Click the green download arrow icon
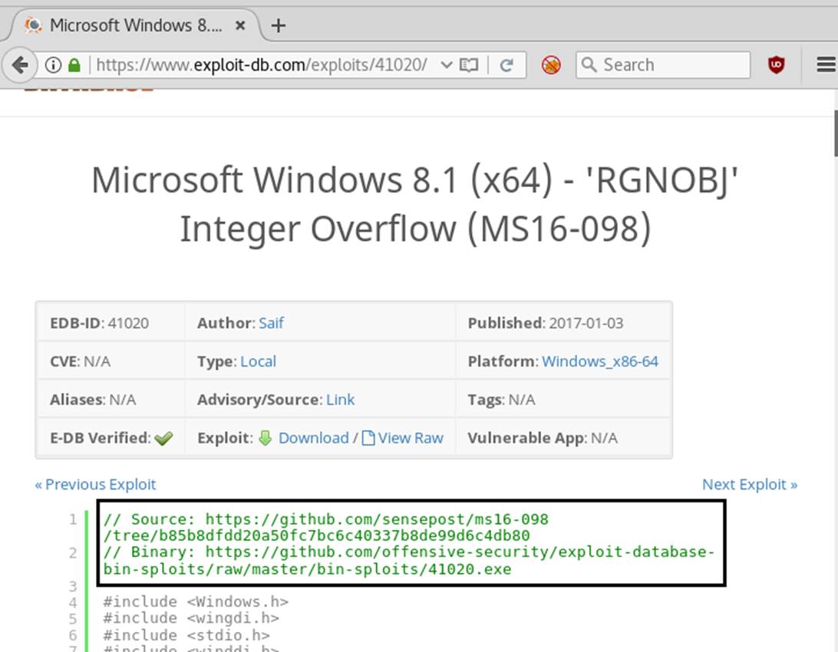This screenshot has height=652, width=838. 266,438
